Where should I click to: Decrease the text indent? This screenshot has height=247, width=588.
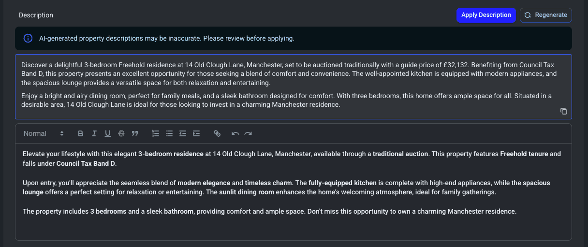coord(183,133)
